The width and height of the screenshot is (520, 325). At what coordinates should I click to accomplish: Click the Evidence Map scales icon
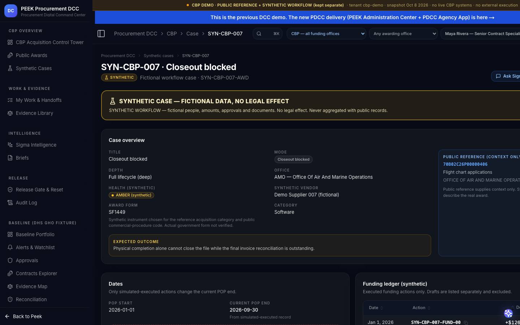(10, 286)
